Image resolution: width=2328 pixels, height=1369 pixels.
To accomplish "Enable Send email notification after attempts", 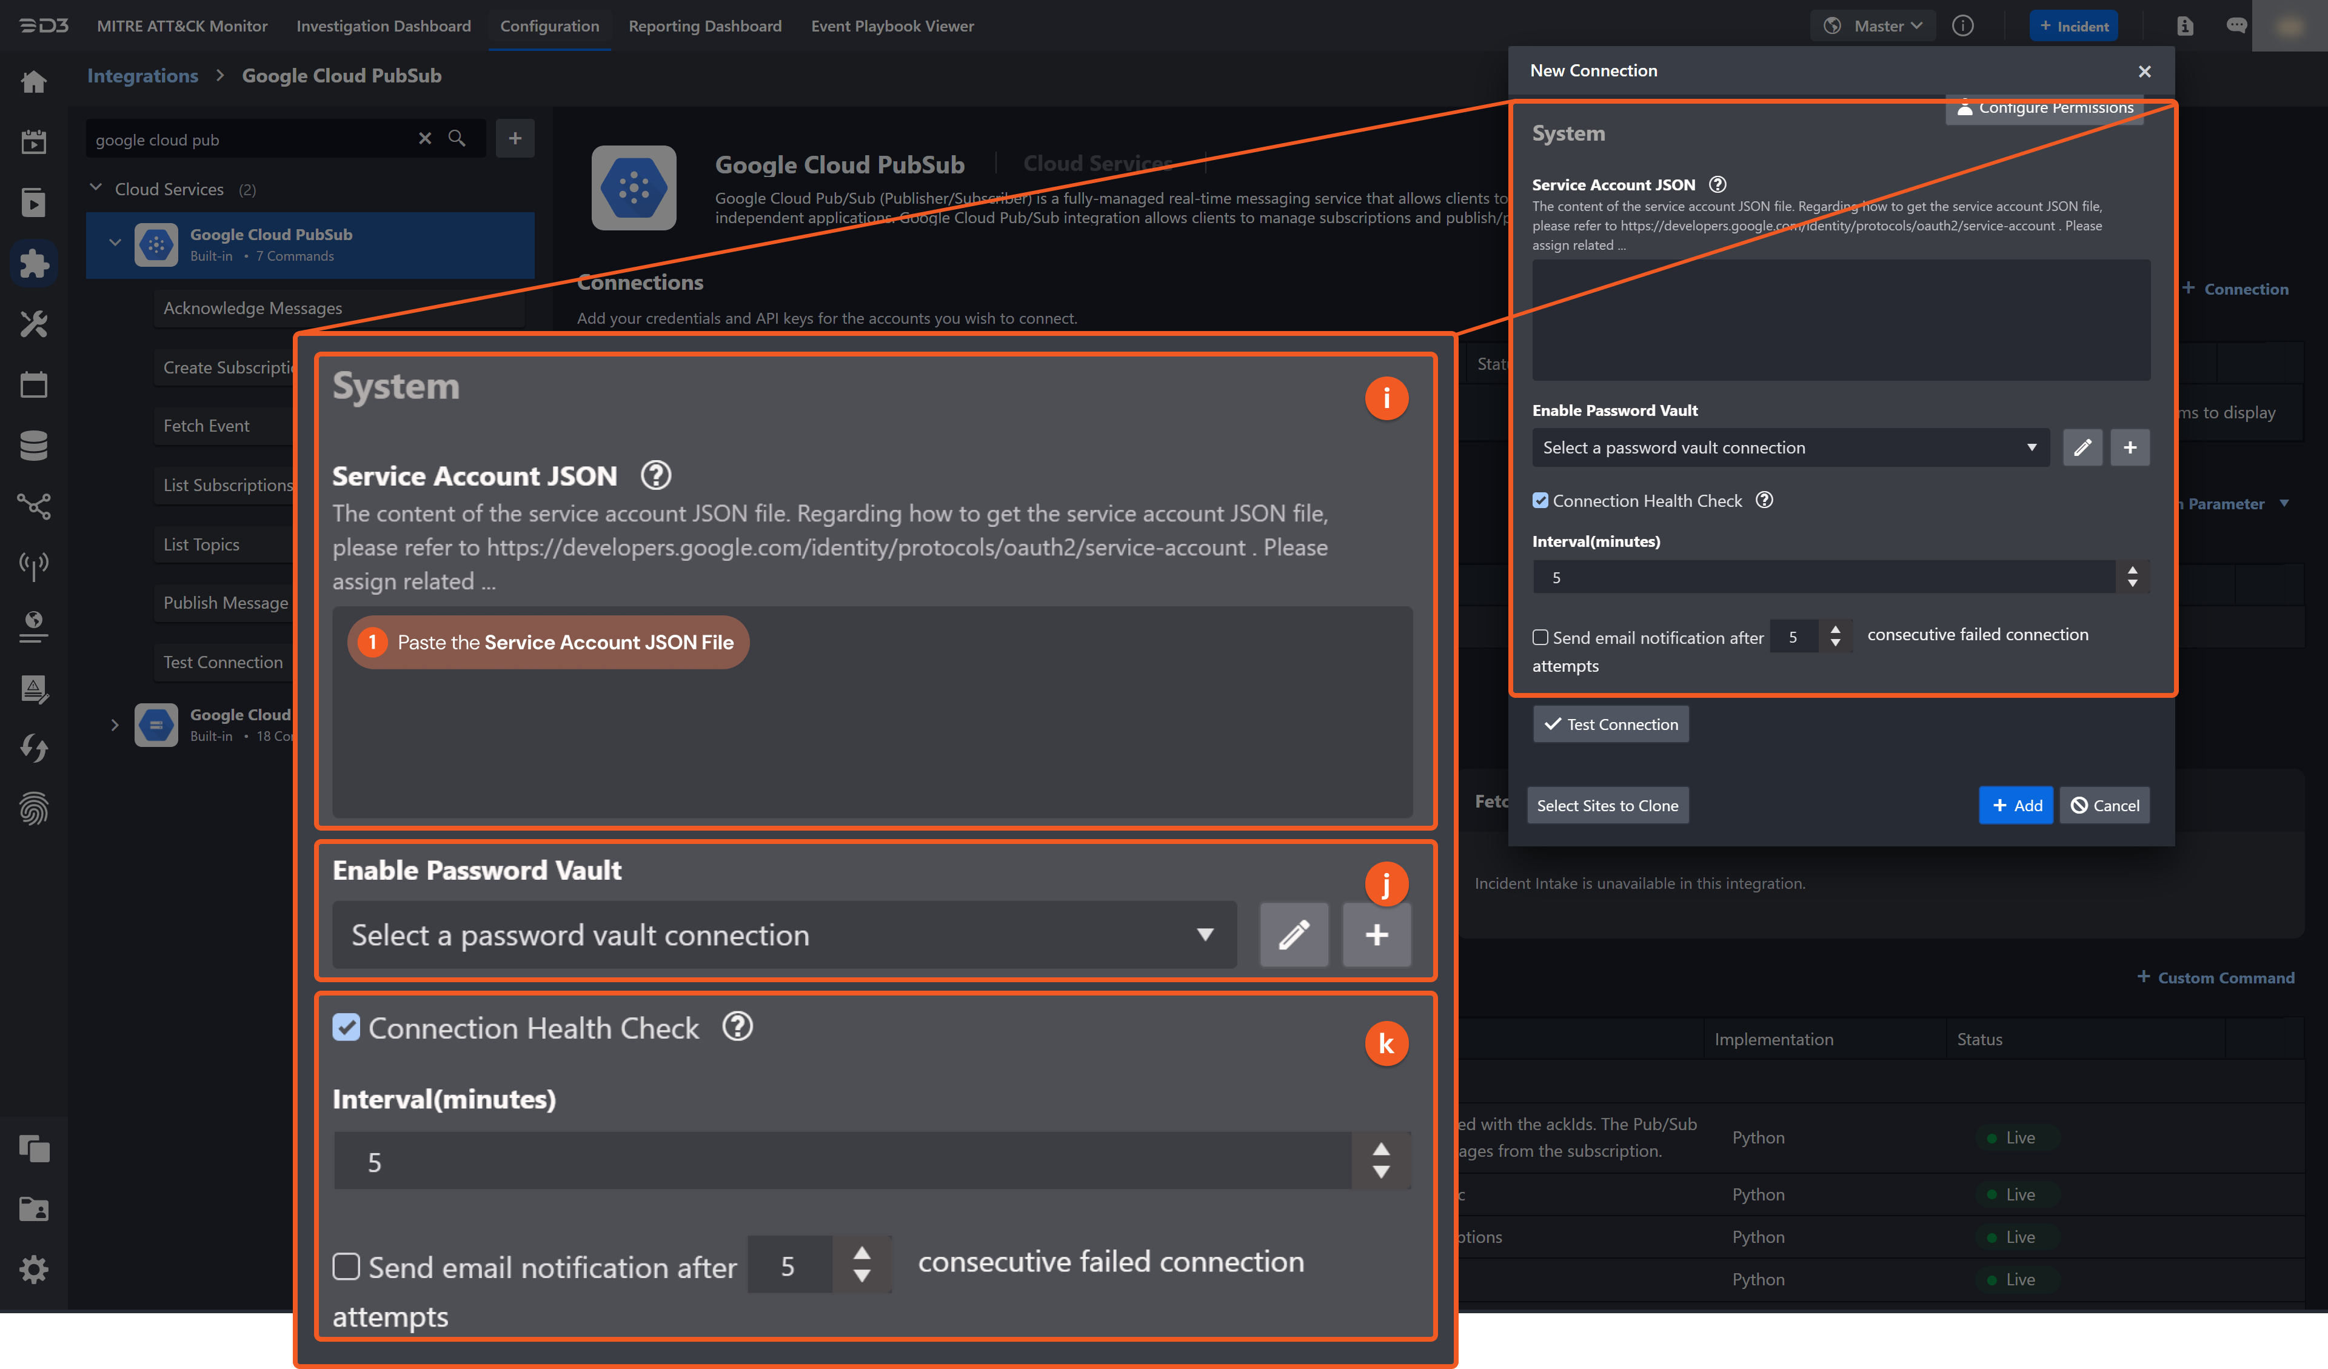I will click(346, 1267).
